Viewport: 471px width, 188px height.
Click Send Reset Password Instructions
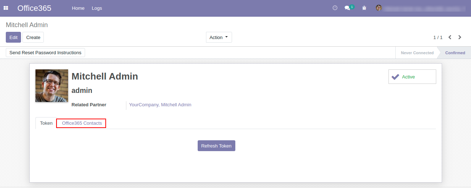click(45, 53)
